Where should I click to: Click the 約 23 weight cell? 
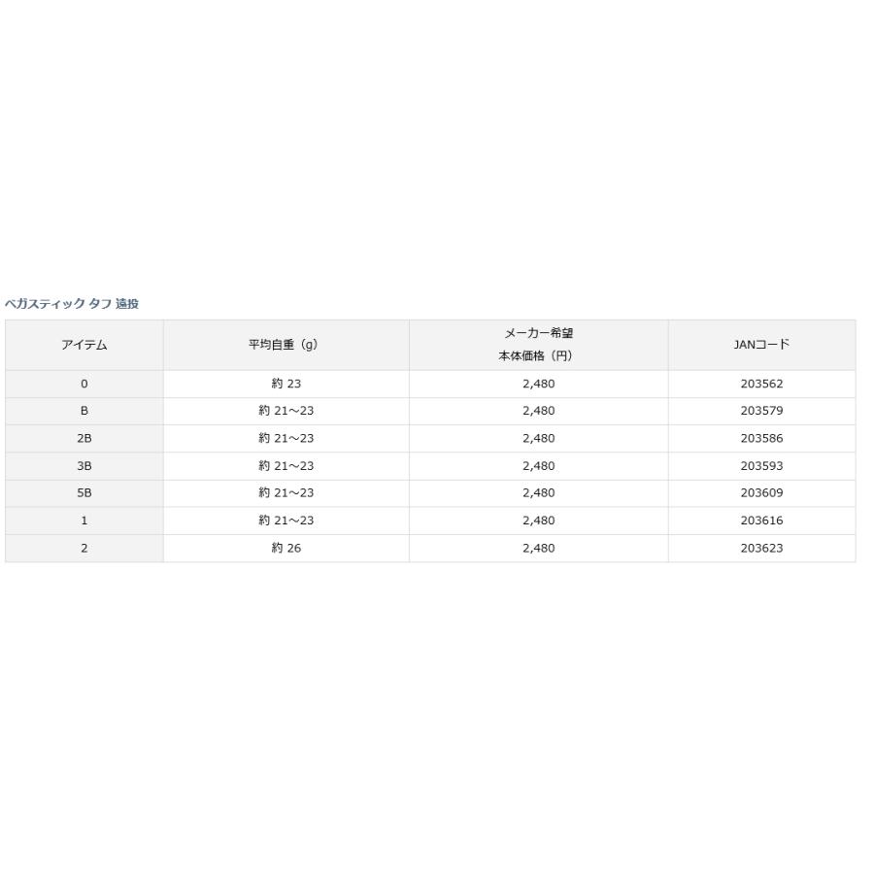(x=286, y=384)
